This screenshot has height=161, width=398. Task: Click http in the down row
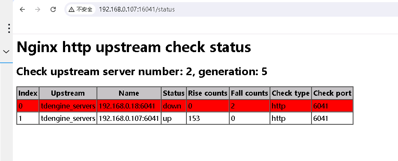click(x=290, y=106)
